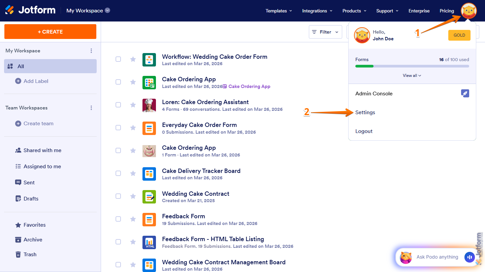Click the Wedding Cake Contract Management Board icon
Screen dimensions: 485x272
tap(149, 265)
